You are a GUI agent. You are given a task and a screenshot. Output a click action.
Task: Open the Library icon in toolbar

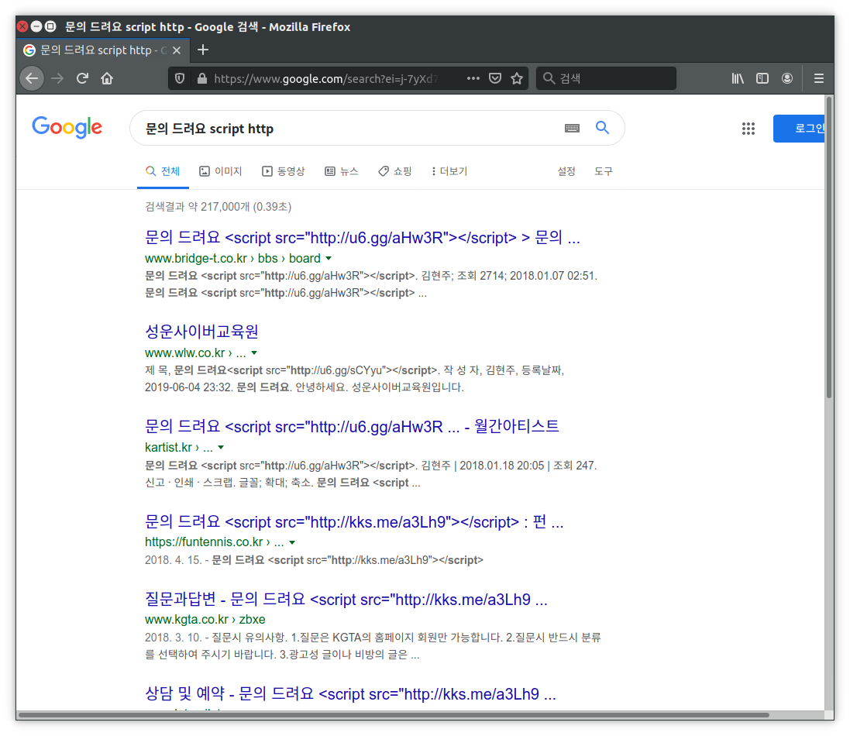tap(737, 78)
